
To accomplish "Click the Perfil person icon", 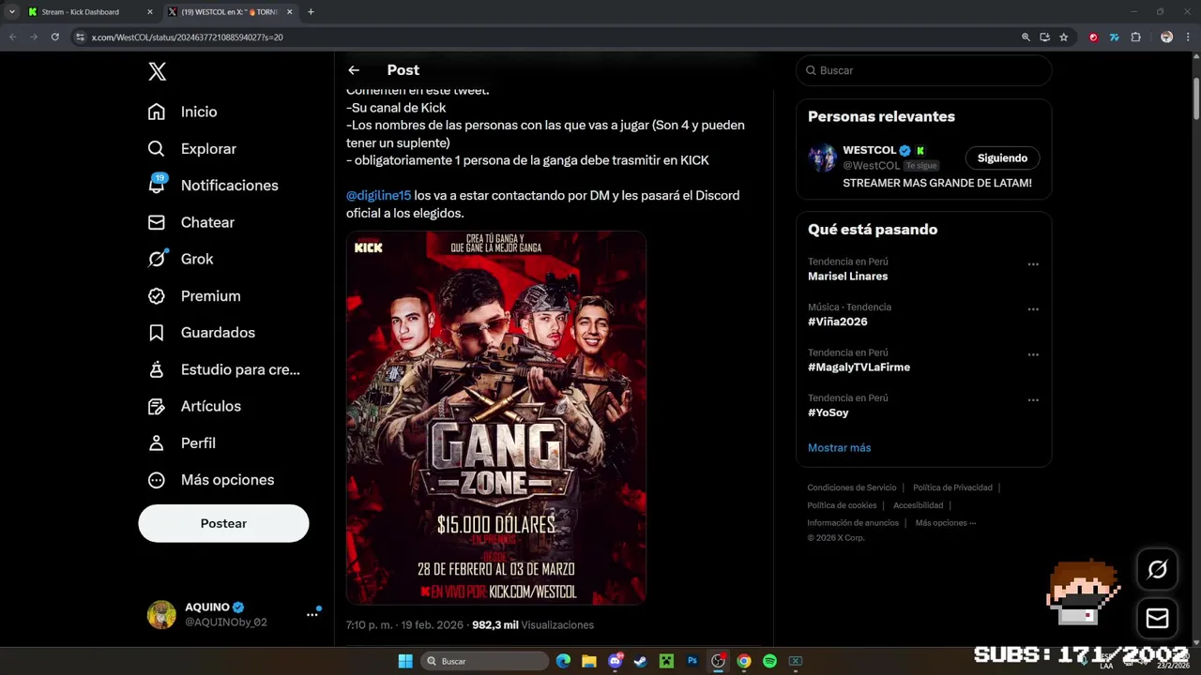I will (157, 443).
